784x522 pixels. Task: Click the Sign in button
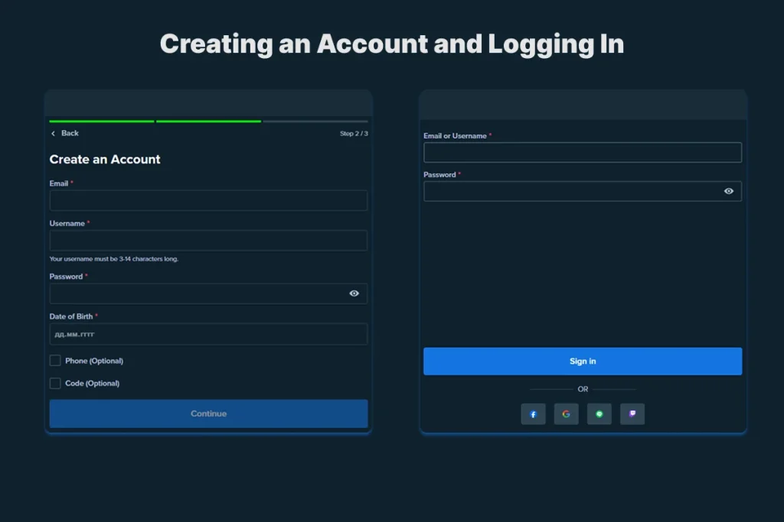(x=583, y=361)
